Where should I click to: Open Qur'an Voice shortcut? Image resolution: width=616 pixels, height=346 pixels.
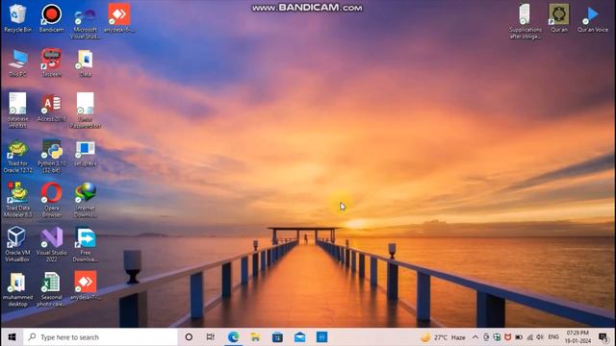(593, 18)
